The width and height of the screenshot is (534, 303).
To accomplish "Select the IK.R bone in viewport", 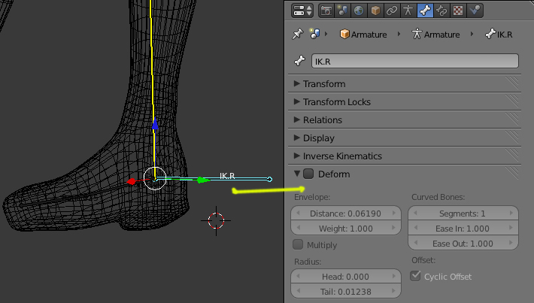I will pos(213,179).
